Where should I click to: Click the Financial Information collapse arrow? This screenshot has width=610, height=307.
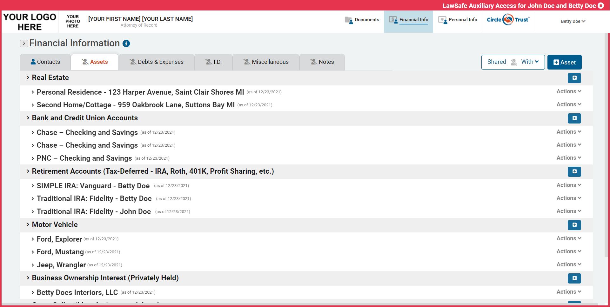point(24,43)
